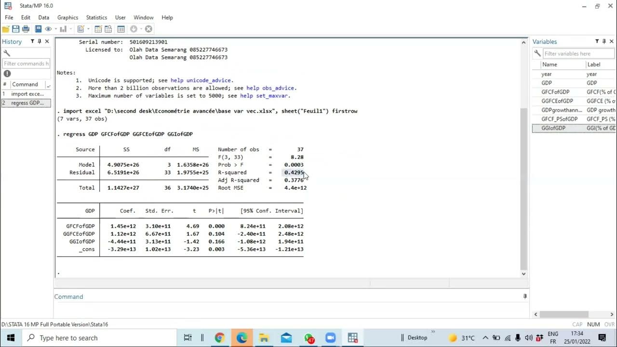
Task: Click the Filter commands input field
Action: click(x=26, y=64)
